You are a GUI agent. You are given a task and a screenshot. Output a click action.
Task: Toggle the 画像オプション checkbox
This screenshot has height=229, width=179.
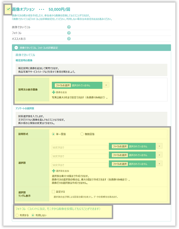[8, 9]
